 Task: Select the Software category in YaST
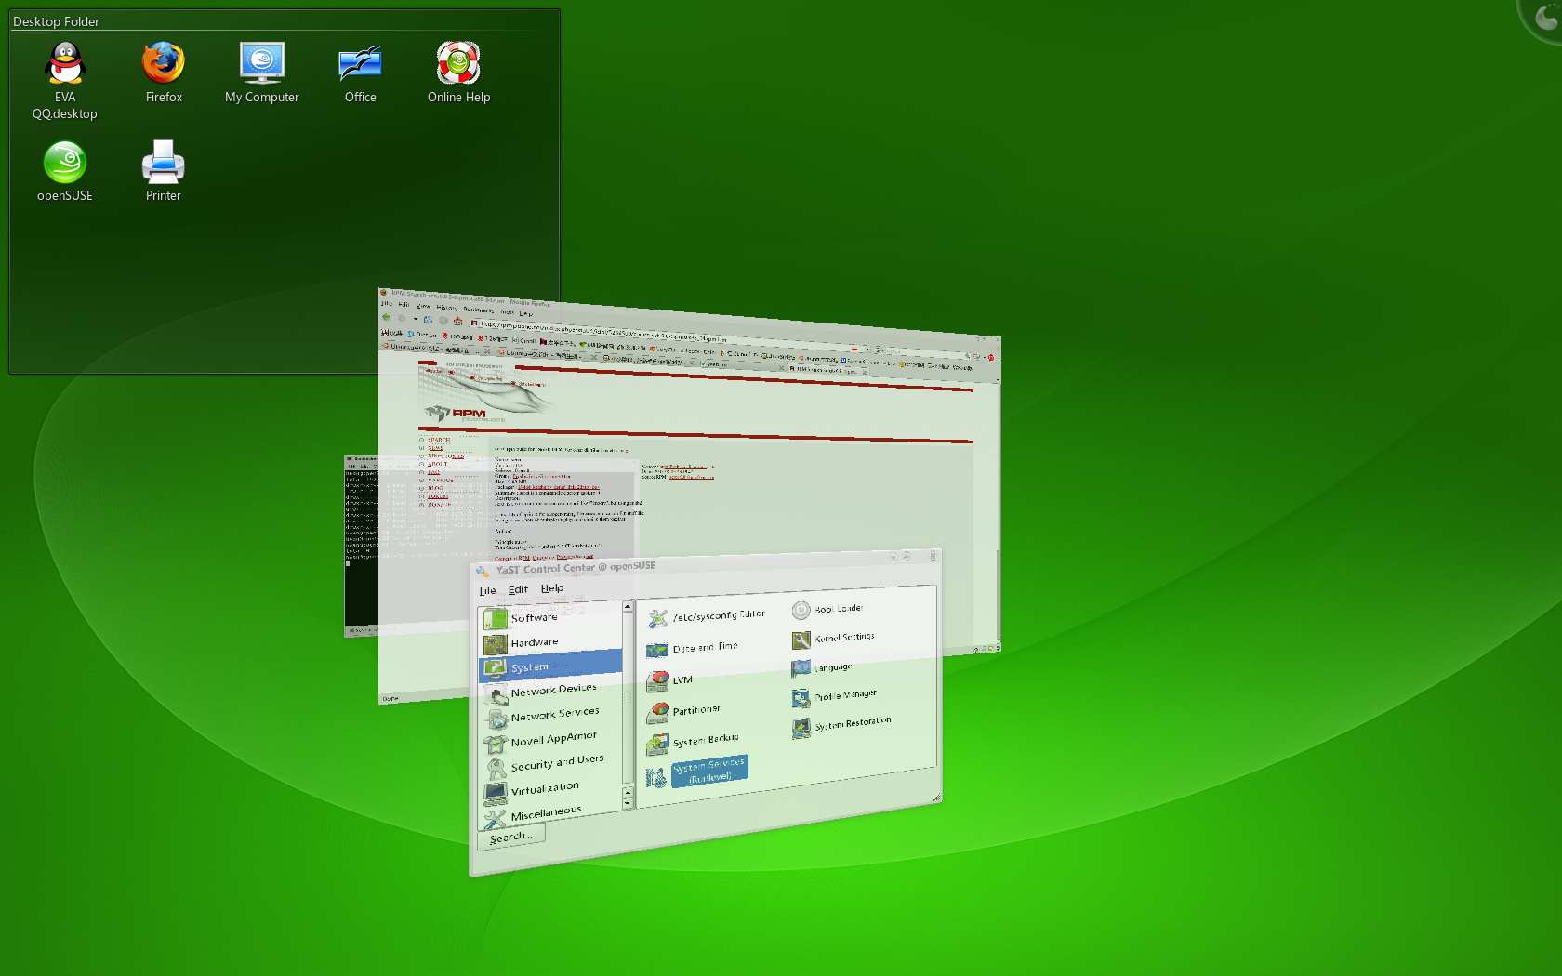[550, 617]
